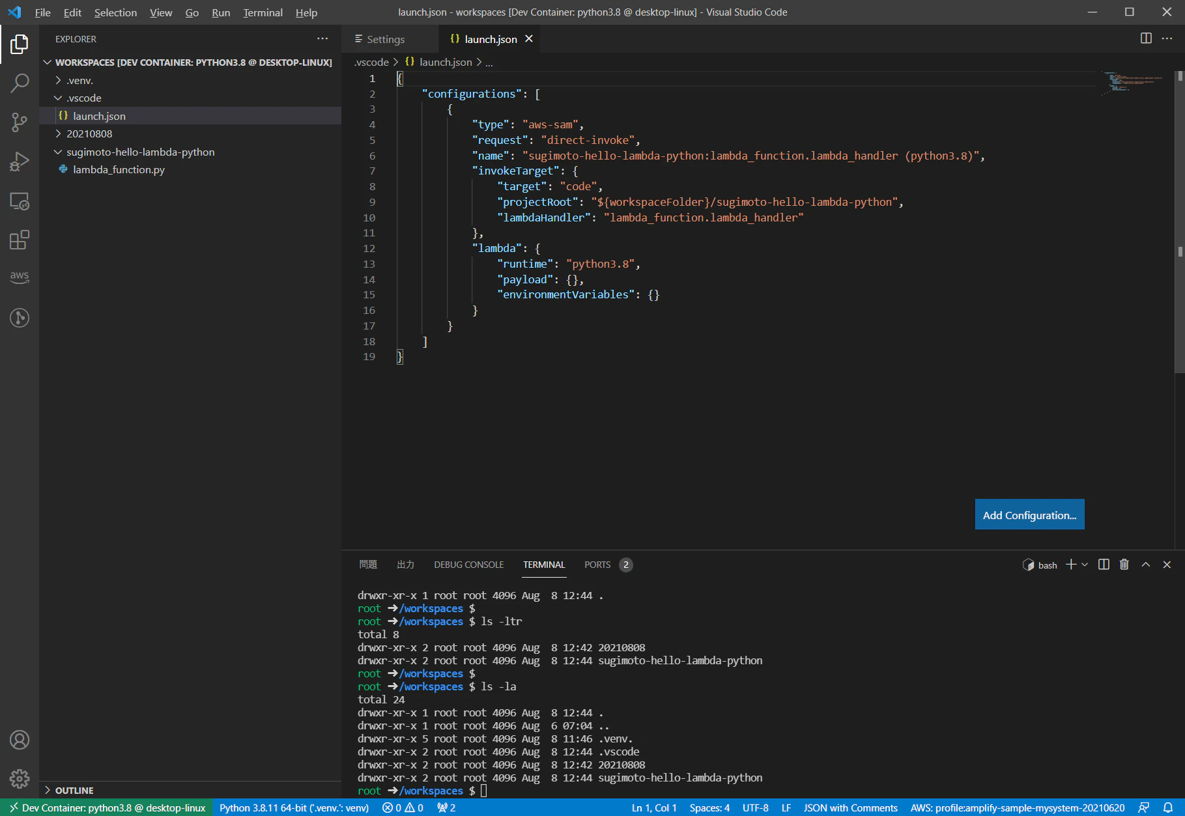Kill the terminal with trash icon
1185x816 pixels.
pos(1124,565)
